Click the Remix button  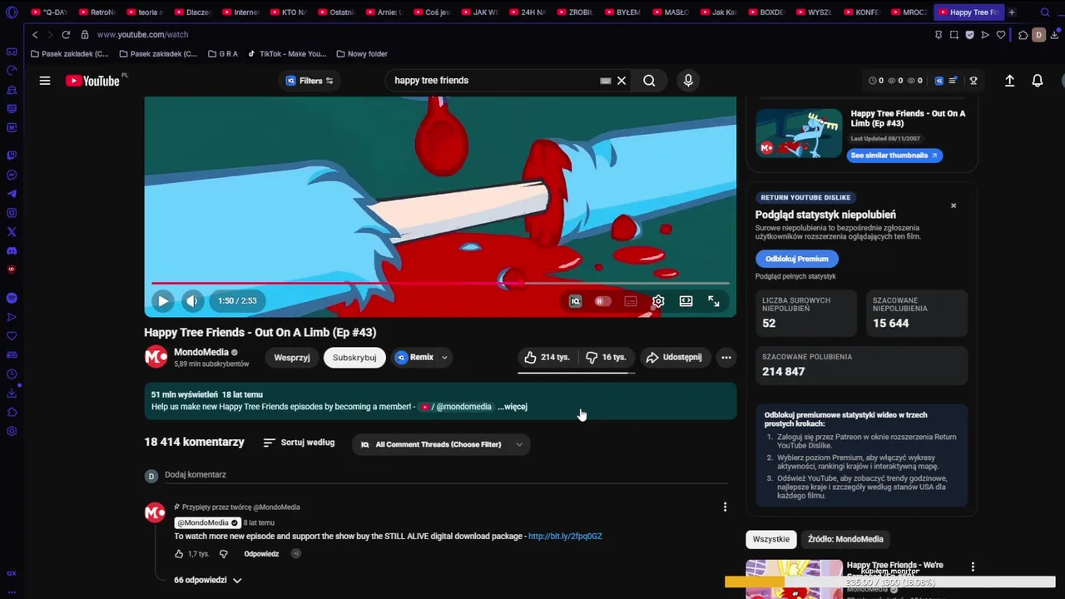414,357
